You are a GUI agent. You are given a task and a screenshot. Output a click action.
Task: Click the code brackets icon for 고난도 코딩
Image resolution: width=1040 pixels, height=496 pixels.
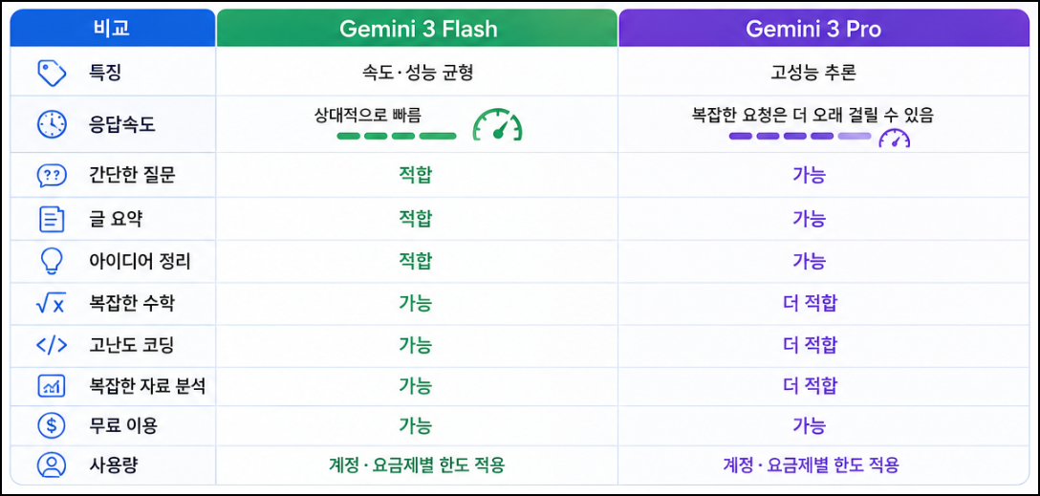click(x=51, y=345)
